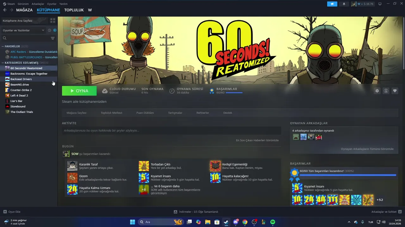Open Puan Dükkânı link

pos(145,113)
